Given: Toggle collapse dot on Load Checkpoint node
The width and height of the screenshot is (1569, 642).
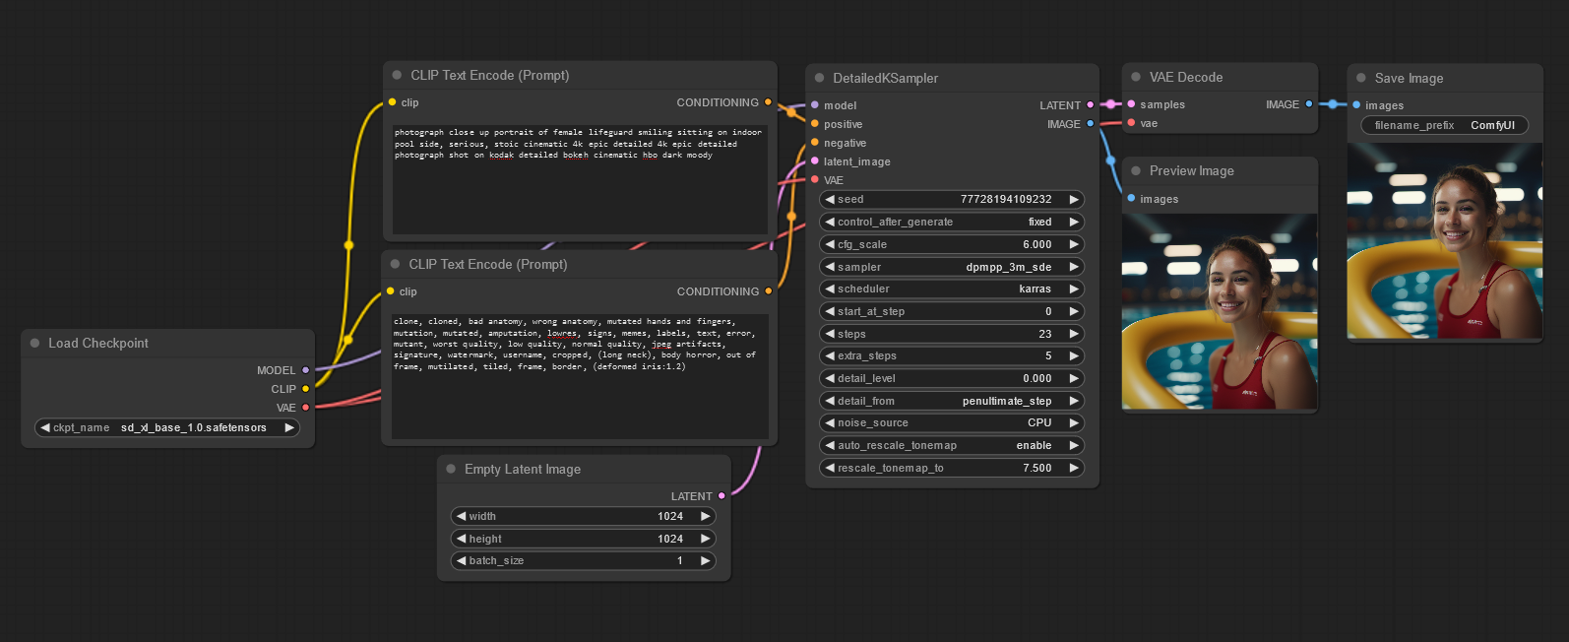Looking at the screenshot, I should 35,344.
